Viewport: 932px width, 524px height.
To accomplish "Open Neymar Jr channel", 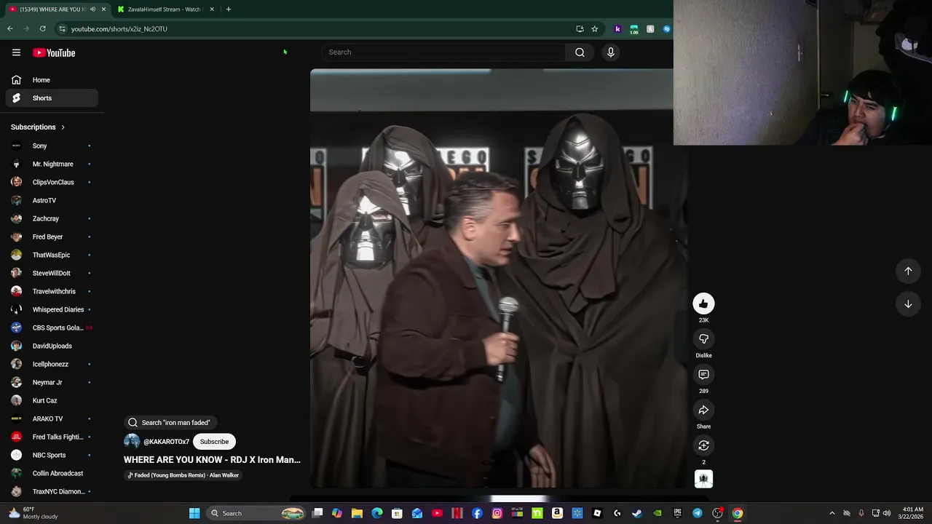I will click(52, 382).
